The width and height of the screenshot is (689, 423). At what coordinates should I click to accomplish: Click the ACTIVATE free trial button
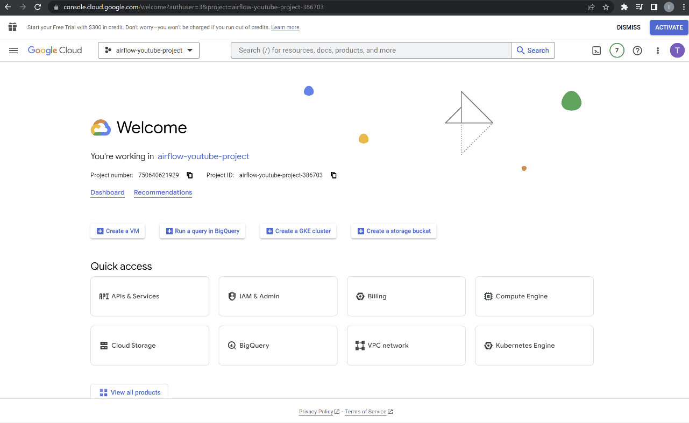click(x=669, y=27)
